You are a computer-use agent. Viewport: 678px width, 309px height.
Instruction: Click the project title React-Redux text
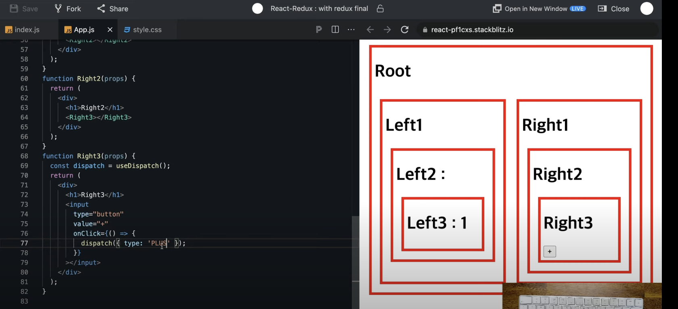[x=319, y=8]
